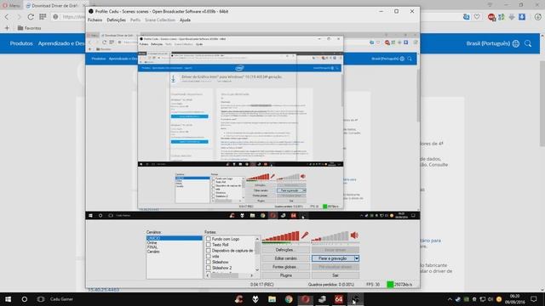
Task: Open the Favoritos bookmarks folder
Action: tap(30, 28)
